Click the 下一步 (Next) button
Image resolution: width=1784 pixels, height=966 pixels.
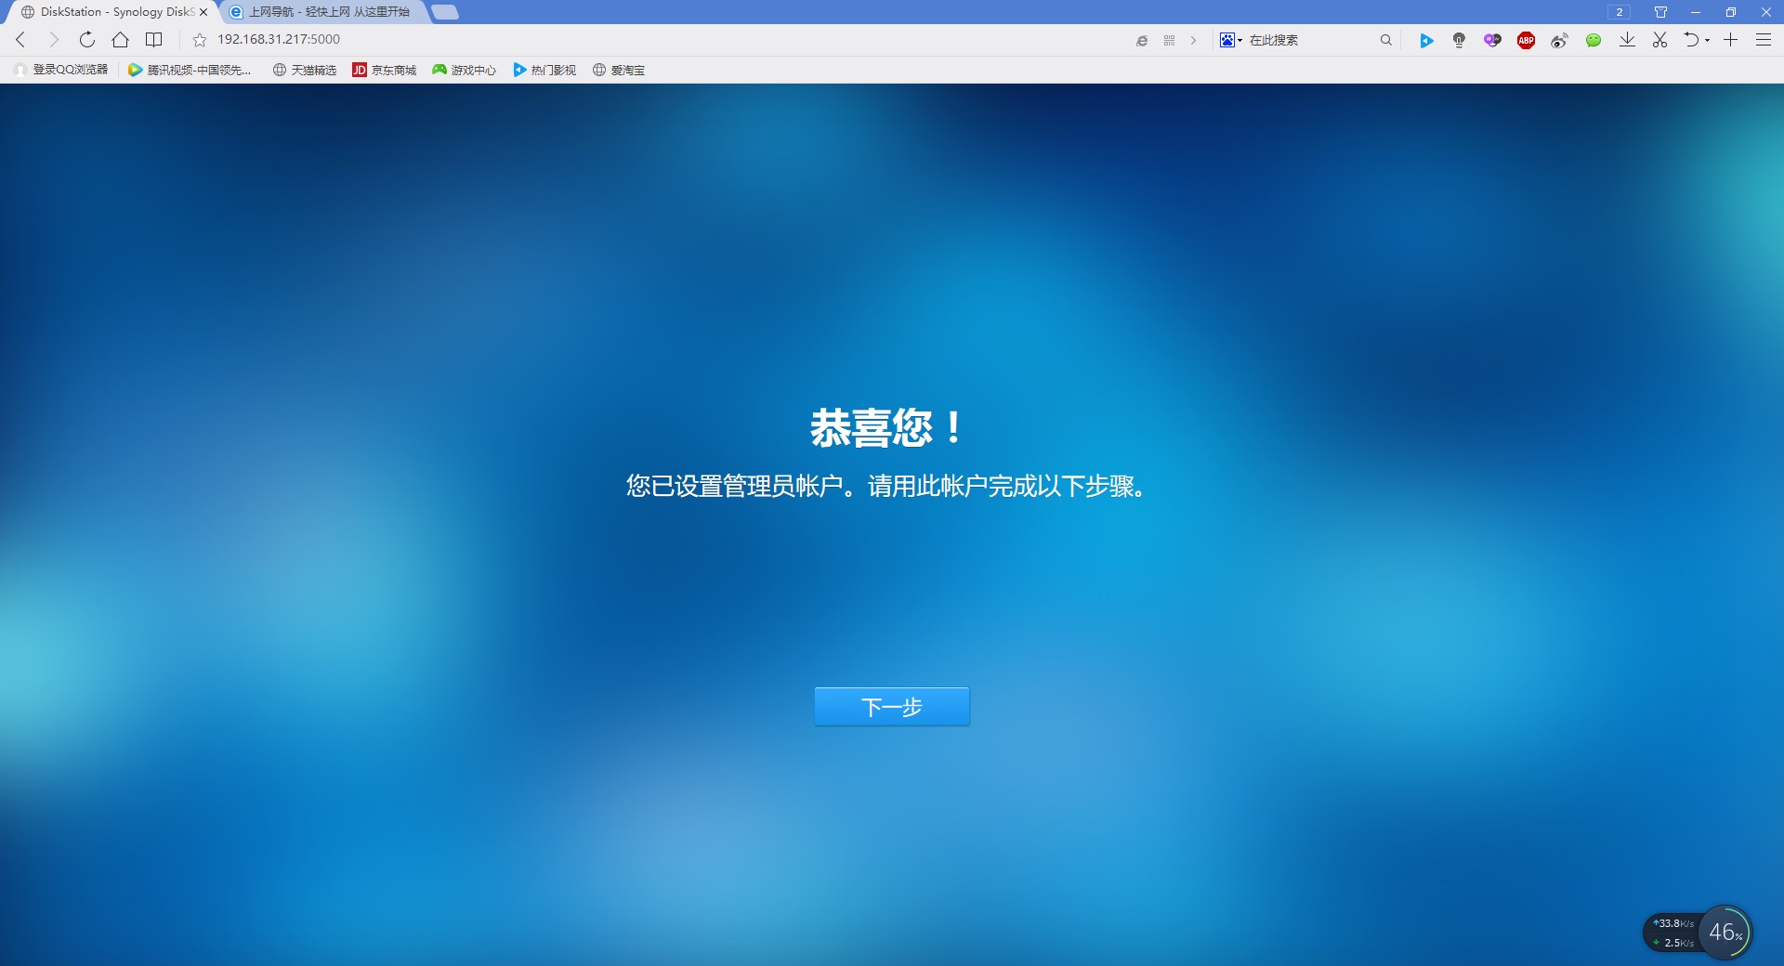click(891, 707)
